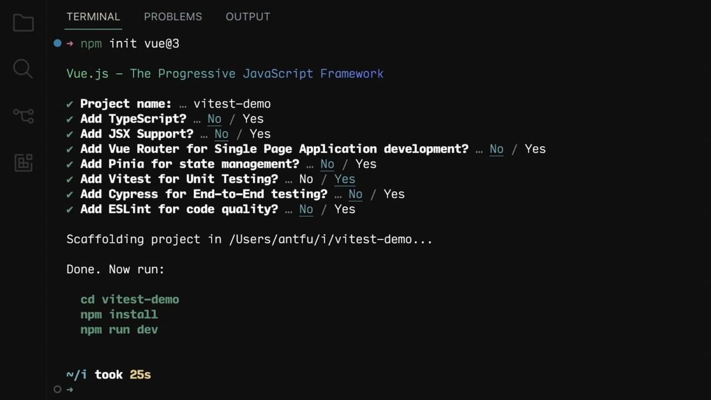
Task: Open the Explorer folder icon in sidebar
Action: tap(23, 23)
